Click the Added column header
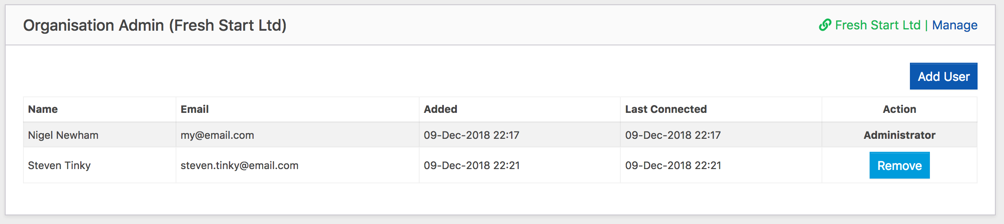 click(x=440, y=109)
